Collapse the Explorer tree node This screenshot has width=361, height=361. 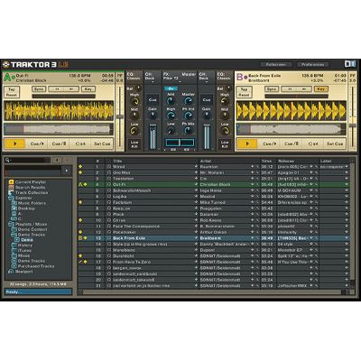click(11, 198)
